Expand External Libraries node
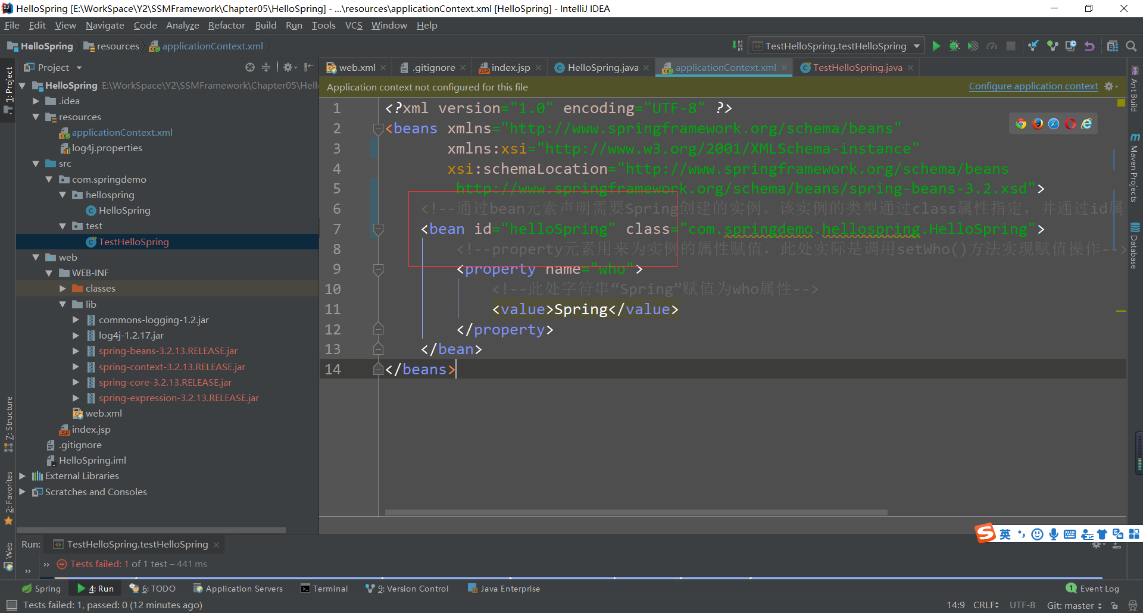Screen dimensions: 1143x613 coord(23,476)
